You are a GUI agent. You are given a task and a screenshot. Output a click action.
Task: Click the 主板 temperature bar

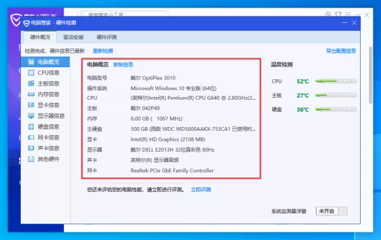(336, 95)
